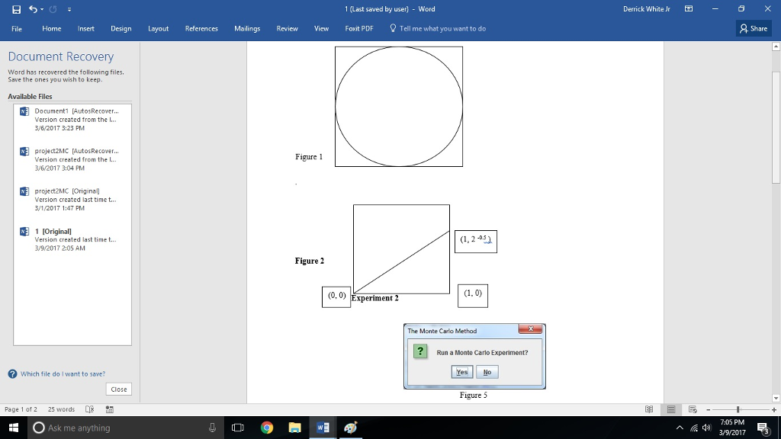This screenshot has width=781, height=439.
Task: Click the zoom slider handle
Action: pos(738,409)
